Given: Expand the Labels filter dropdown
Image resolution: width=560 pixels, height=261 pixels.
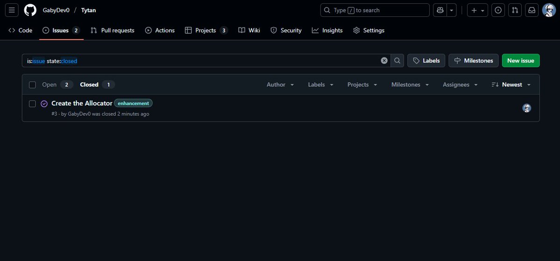Looking at the screenshot, I should click(x=321, y=85).
